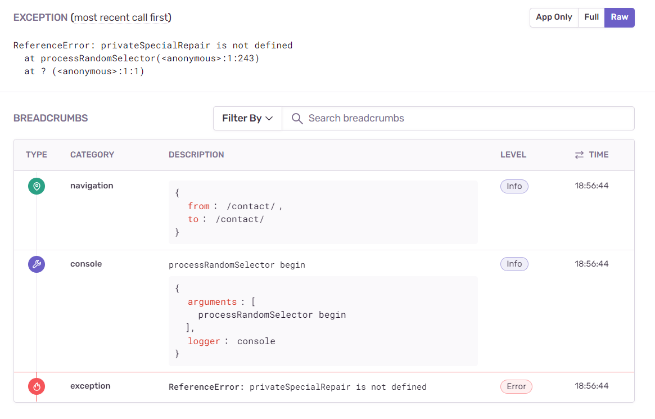Focus the Search breadcrumbs input field
The height and width of the screenshot is (419, 655).
coord(461,119)
